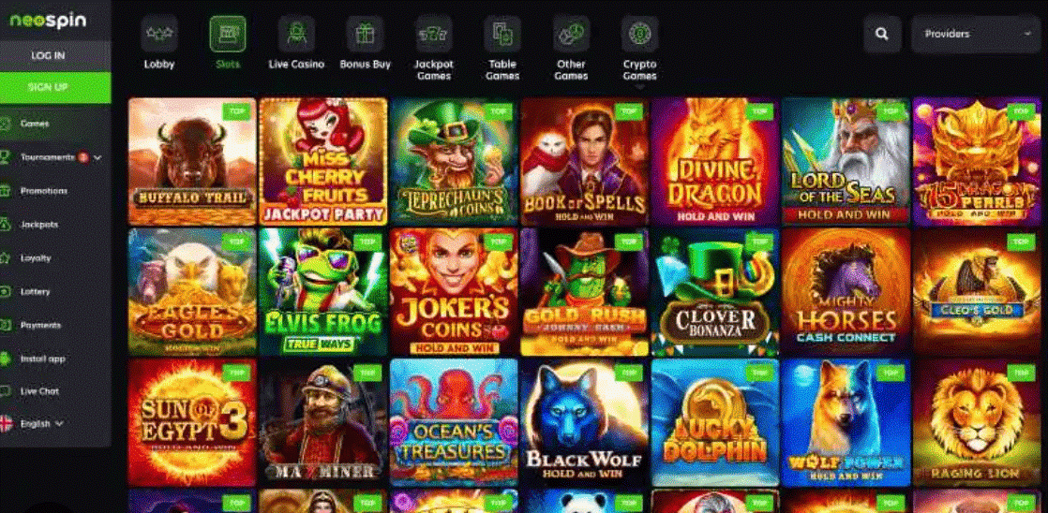Click the search magnifier icon
Screen dimensions: 1048x513
click(x=882, y=34)
